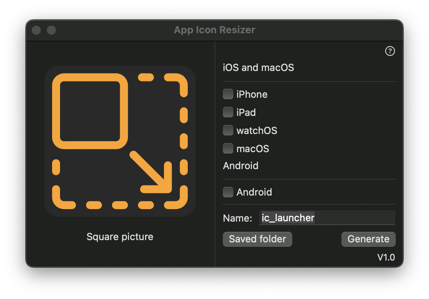Viewport: 429px width, 299px height.
Task: Check the watchOS option
Action: [228, 130]
